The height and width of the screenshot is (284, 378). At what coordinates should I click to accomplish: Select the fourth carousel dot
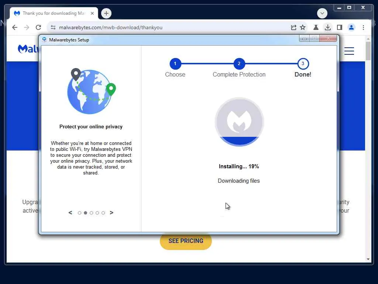(97, 213)
